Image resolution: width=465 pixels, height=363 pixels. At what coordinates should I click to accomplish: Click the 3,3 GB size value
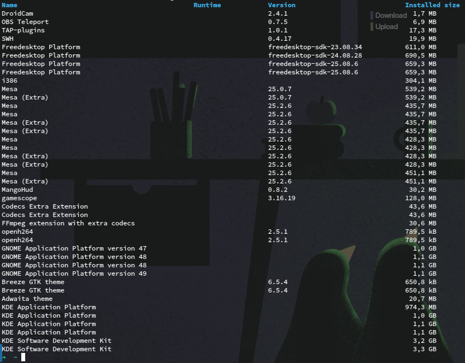pos(425,349)
